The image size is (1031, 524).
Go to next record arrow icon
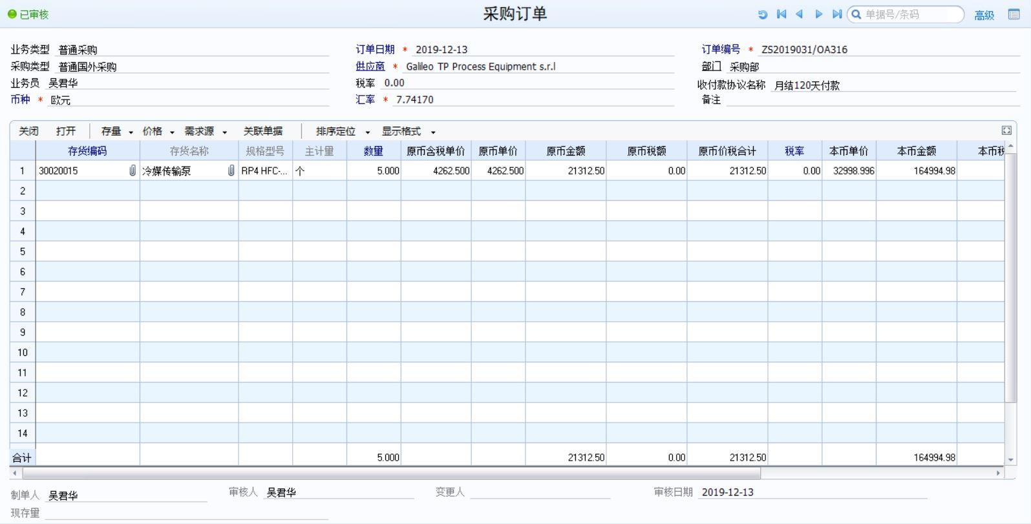(819, 14)
